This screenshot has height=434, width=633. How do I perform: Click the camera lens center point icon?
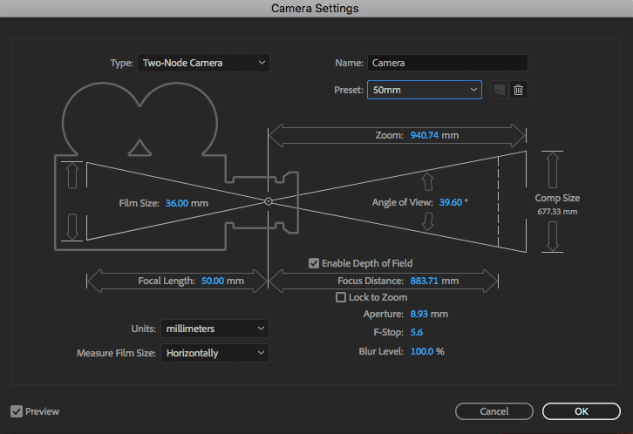pos(269,201)
